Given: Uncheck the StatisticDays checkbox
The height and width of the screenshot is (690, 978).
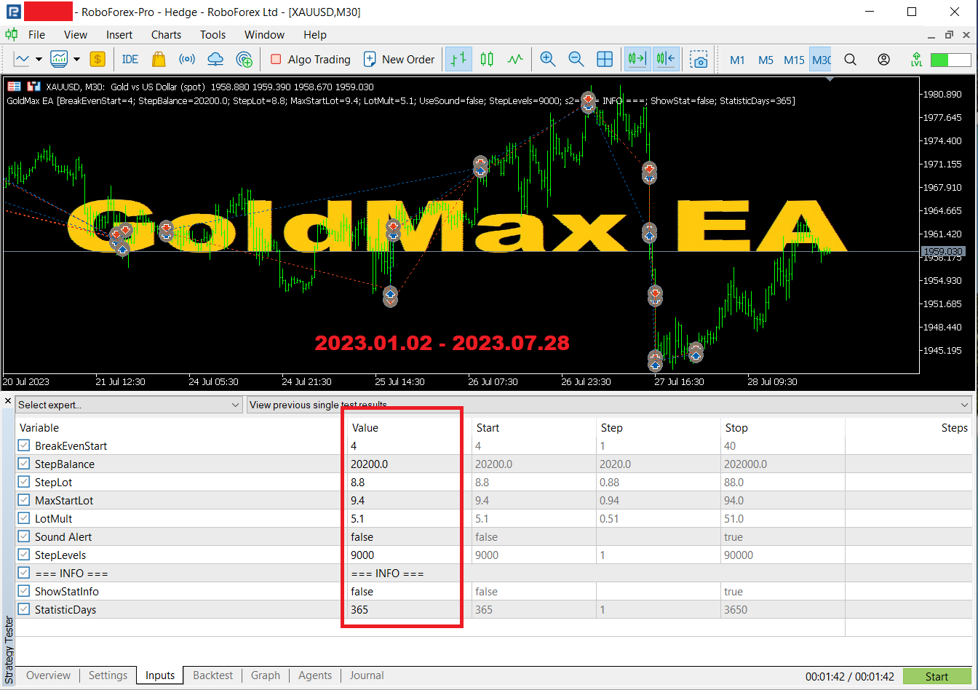Looking at the screenshot, I should [24, 609].
